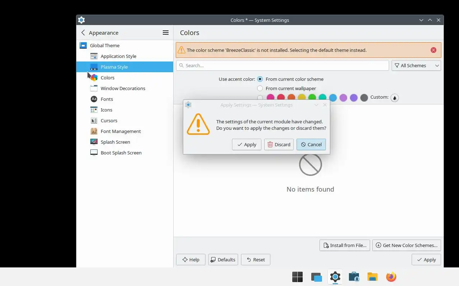Pick the yellow accent color swatch
The image size is (459, 286).
tap(302, 98)
